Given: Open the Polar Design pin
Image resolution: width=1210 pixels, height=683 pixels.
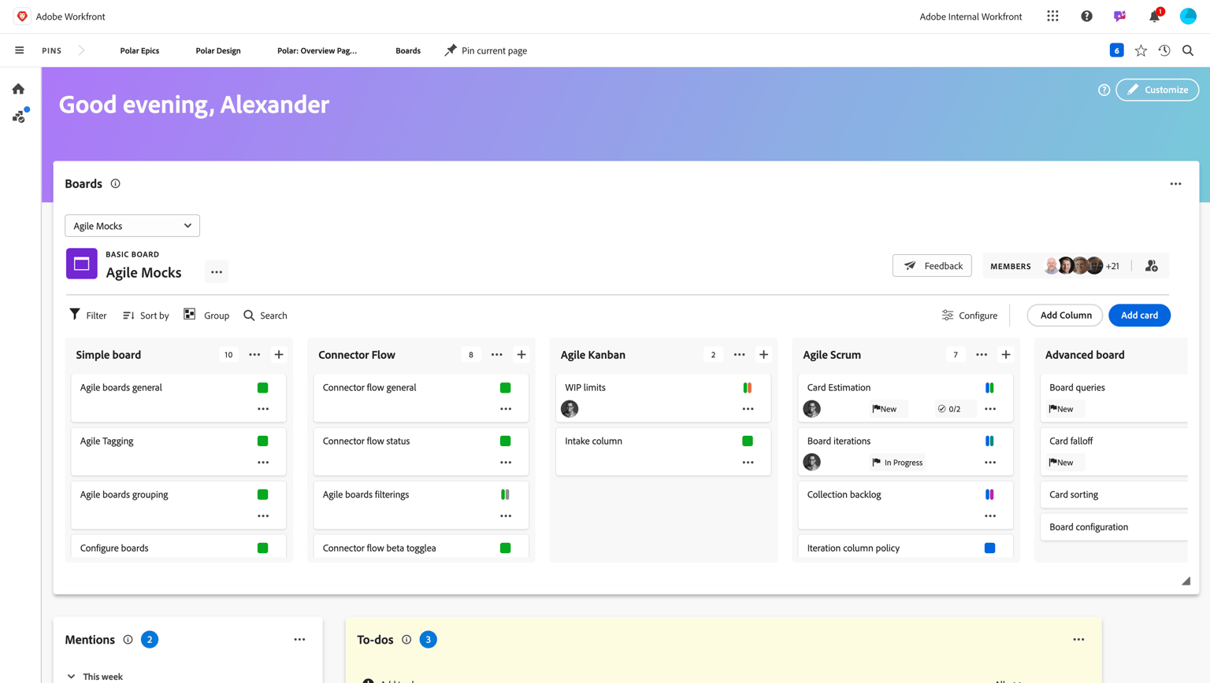Looking at the screenshot, I should point(218,50).
